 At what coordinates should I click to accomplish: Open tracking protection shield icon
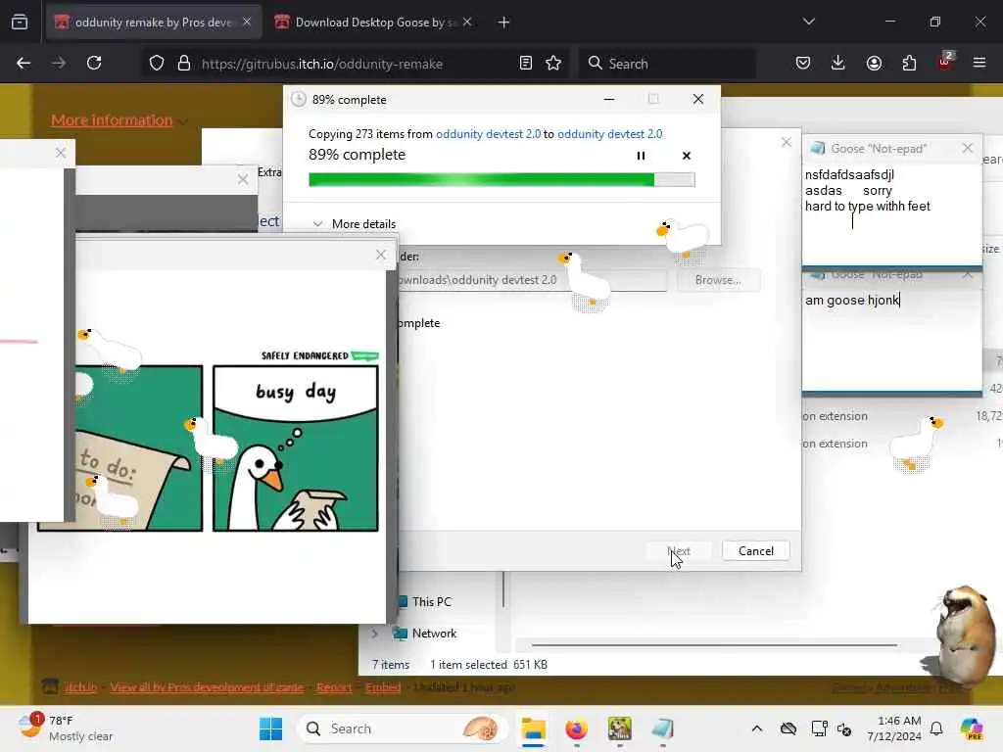pyautogui.click(x=156, y=64)
